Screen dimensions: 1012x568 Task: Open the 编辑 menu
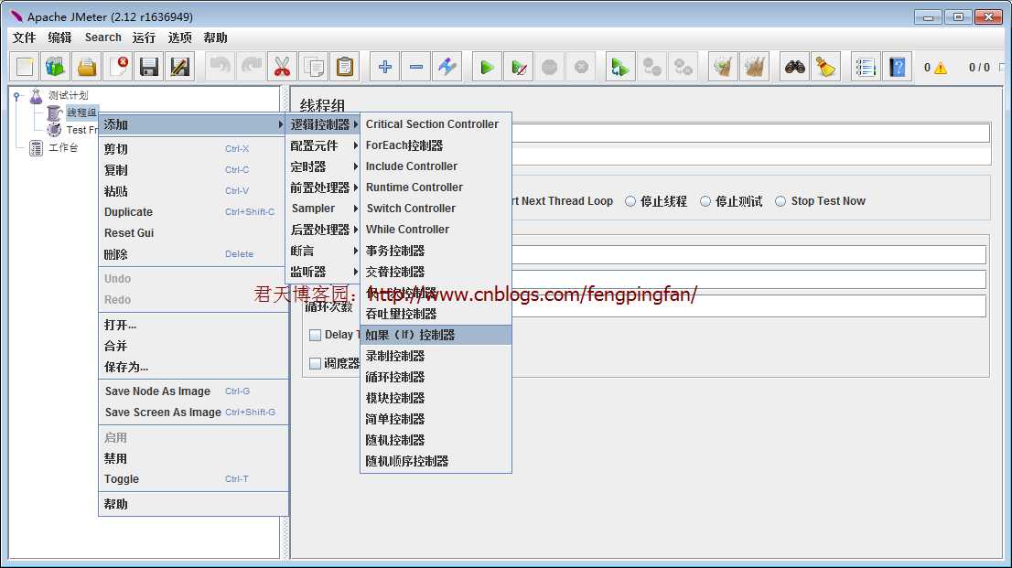[60, 38]
